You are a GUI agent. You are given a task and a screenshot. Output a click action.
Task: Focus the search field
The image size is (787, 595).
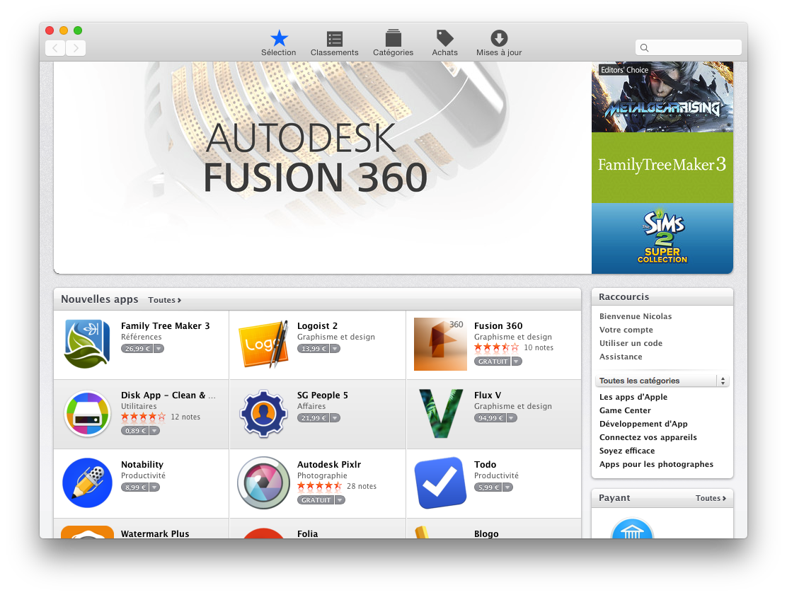[x=688, y=47]
